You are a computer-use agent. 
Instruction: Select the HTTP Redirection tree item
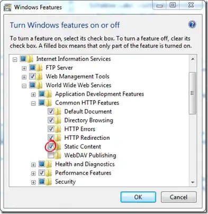pyautogui.click(x=87, y=138)
